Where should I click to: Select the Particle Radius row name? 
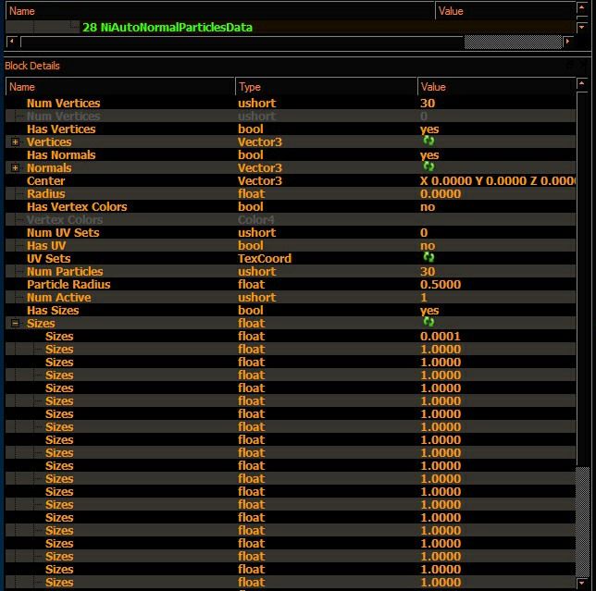[x=68, y=285]
